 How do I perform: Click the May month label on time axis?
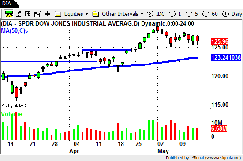163,151
